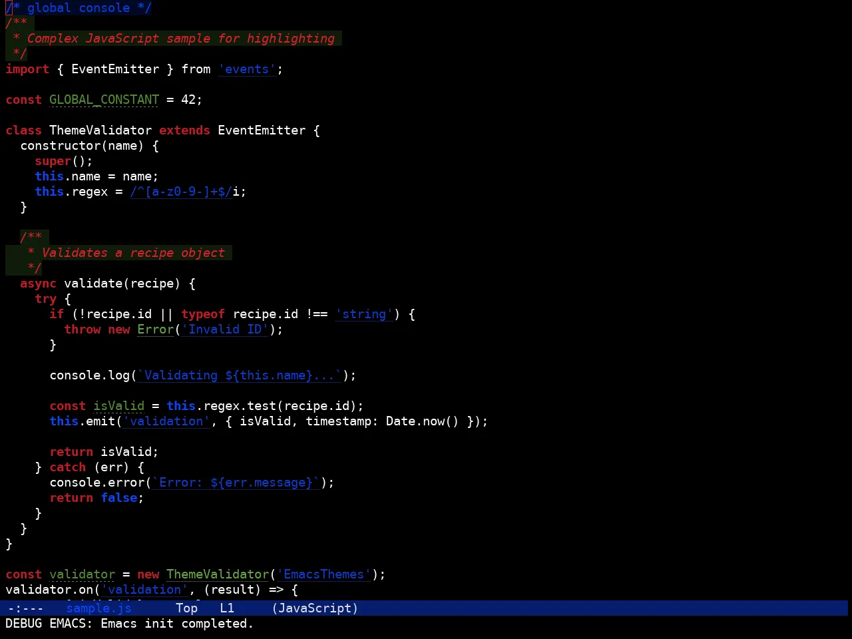Screen dimensions: 852x639
Task: Click the 'import' keyword
Action: (x=27, y=69)
